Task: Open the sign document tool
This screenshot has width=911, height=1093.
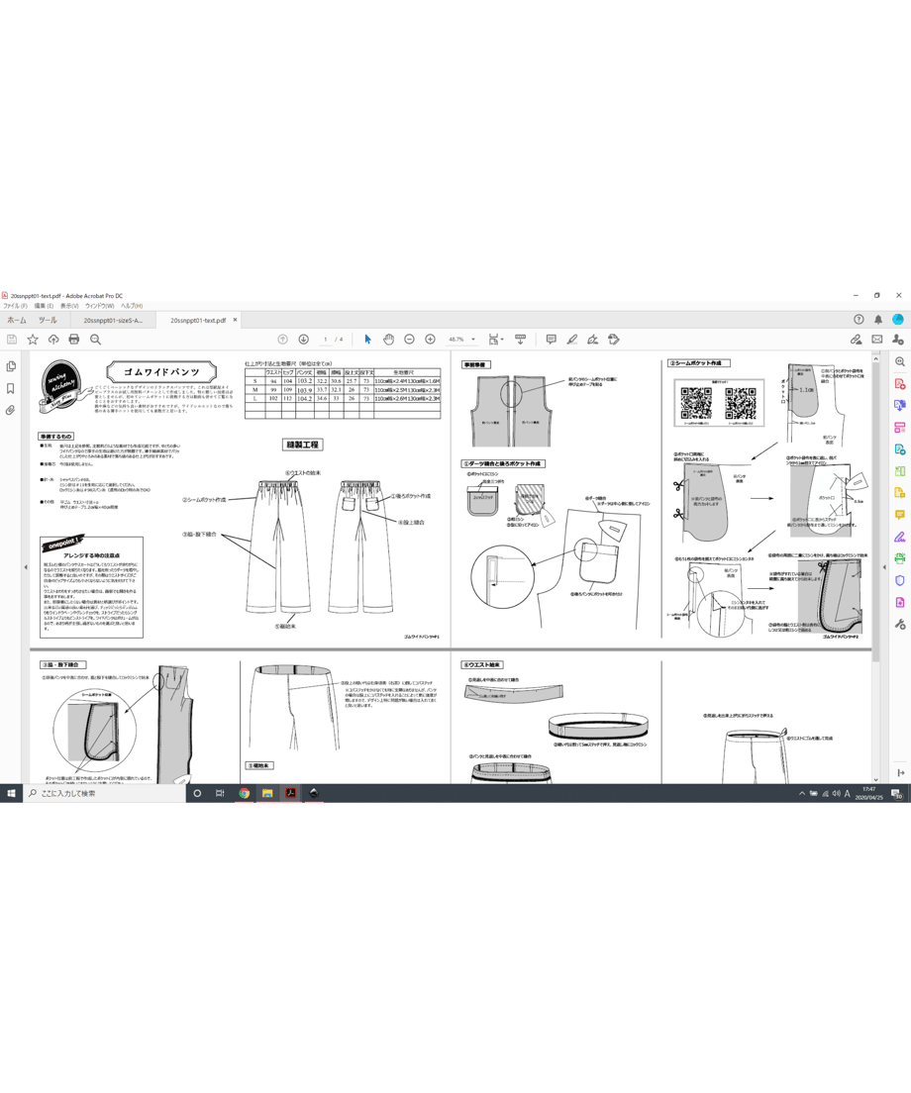Action: click(593, 340)
